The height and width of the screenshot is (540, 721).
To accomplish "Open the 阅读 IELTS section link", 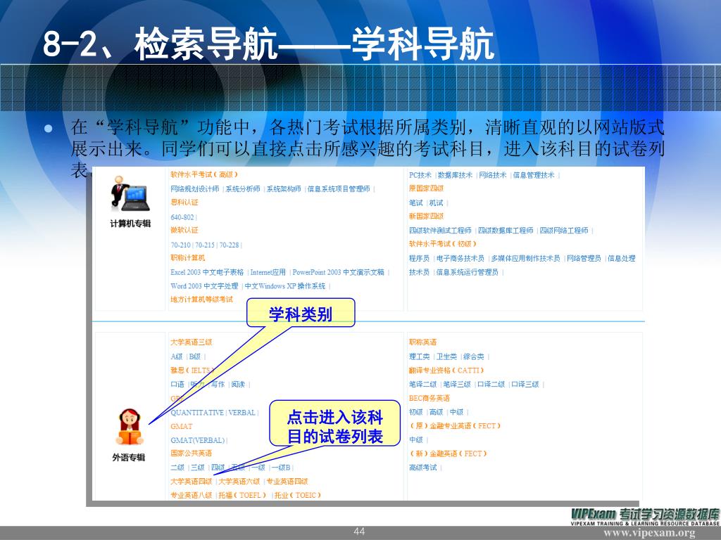I will 238,385.
